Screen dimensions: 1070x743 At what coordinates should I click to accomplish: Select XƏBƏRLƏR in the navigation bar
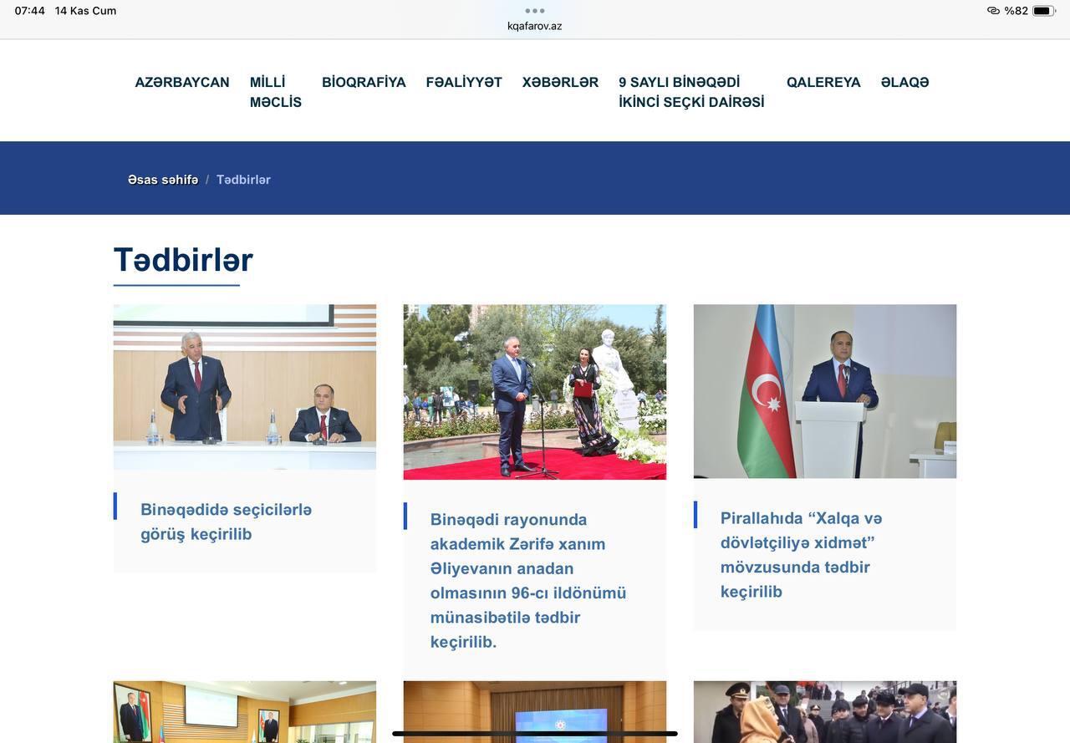tap(560, 82)
